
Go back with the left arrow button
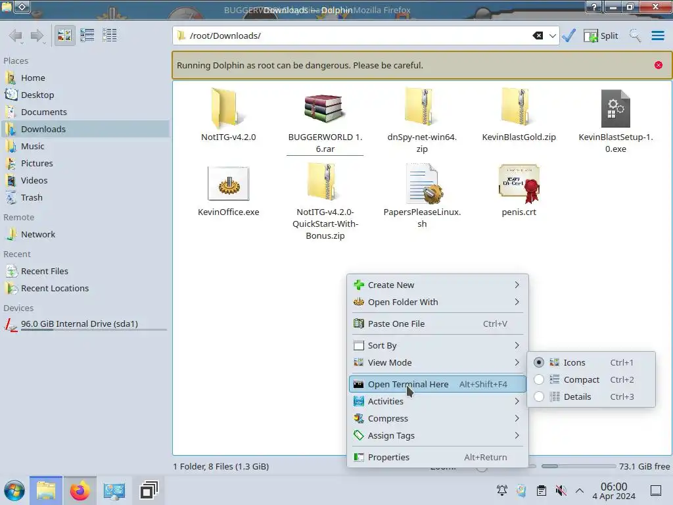tap(16, 36)
